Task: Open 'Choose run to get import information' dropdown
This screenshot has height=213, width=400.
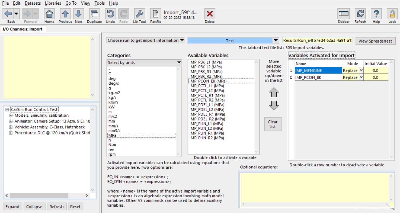Action: tap(145, 40)
